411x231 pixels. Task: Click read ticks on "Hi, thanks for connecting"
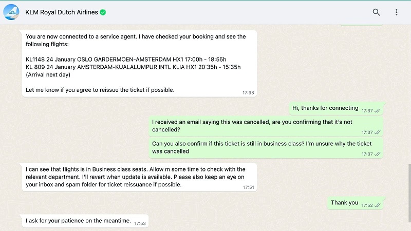pyautogui.click(x=378, y=111)
